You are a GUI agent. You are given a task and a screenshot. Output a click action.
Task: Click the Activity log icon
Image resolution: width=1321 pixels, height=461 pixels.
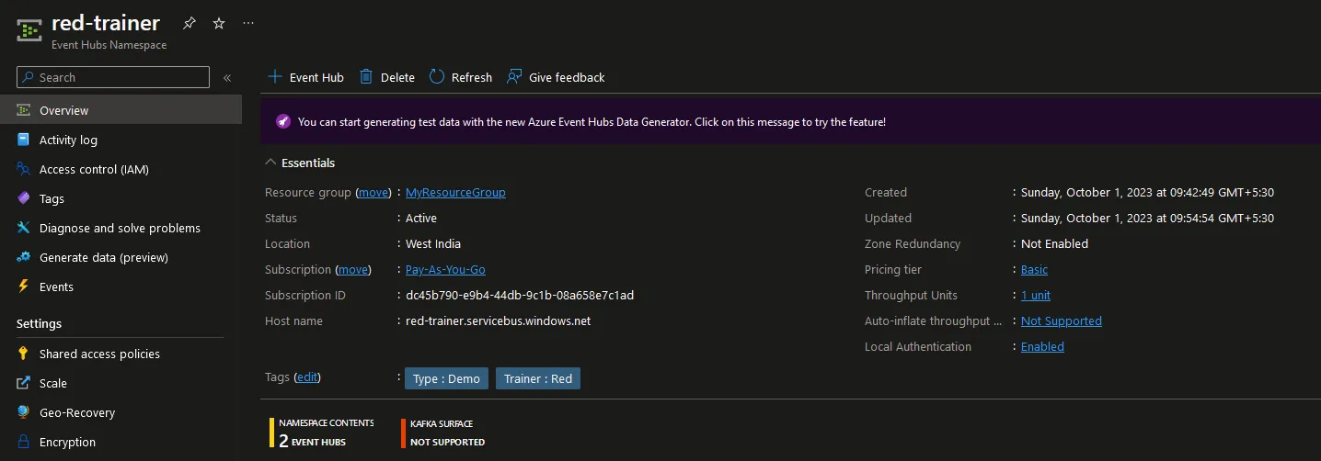coord(23,140)
